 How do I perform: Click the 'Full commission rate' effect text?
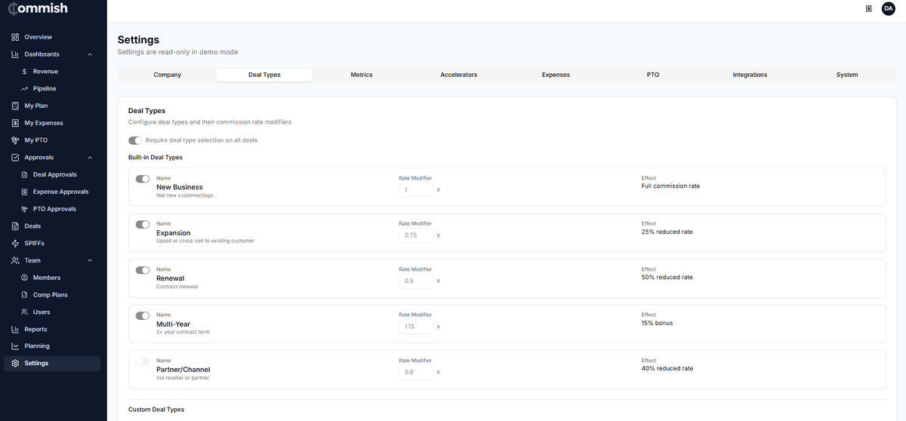click(670, 186)
